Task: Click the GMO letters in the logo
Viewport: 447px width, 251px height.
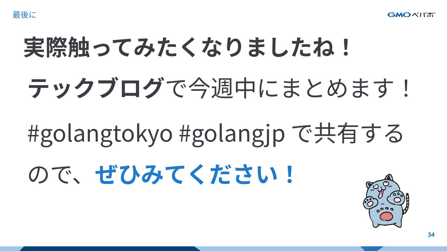Action: coord(399,15)
